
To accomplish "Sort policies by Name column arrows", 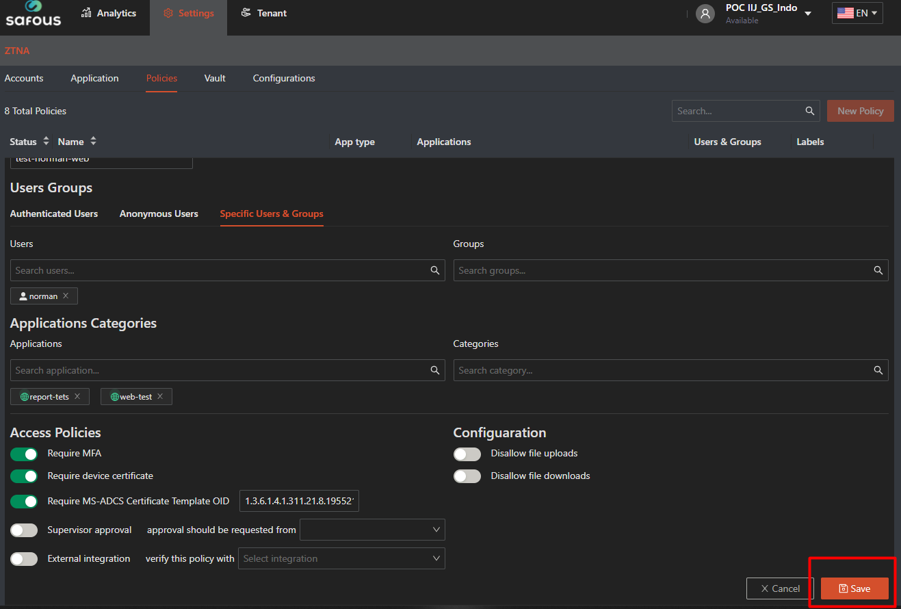I will (x=93, y=142).
